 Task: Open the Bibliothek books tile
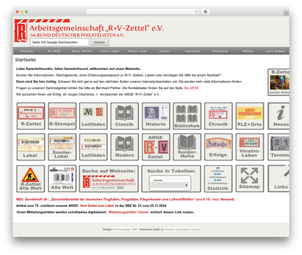pos(187,116)
